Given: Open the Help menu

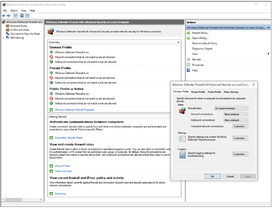Looking at the screenshot, I should pos(32,10).
